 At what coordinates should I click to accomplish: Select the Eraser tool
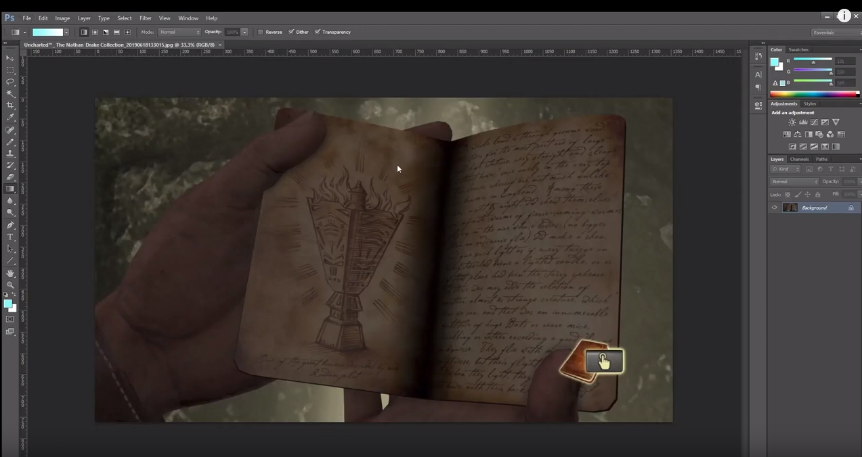[x=10, y=177]
